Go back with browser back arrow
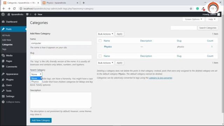The height and width of the screenshot is (126, 224). tap(4, 8)
